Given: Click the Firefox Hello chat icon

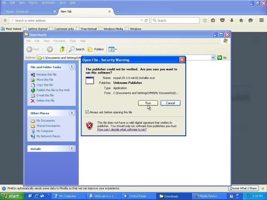Looking at the screenshot, I should [x=251, y=20].
